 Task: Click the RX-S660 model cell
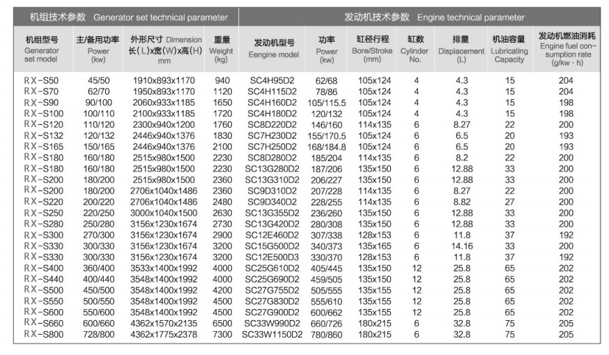coord(43,323)
